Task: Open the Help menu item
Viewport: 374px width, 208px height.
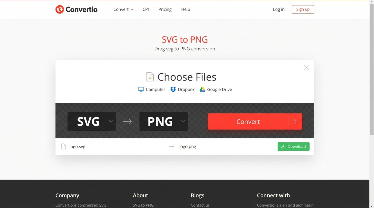Action: coord(185,9)
